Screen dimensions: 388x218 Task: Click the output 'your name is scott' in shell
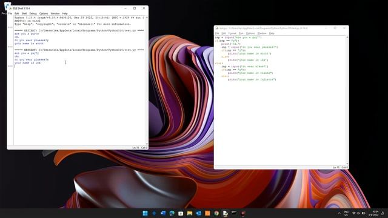[28, 44]
